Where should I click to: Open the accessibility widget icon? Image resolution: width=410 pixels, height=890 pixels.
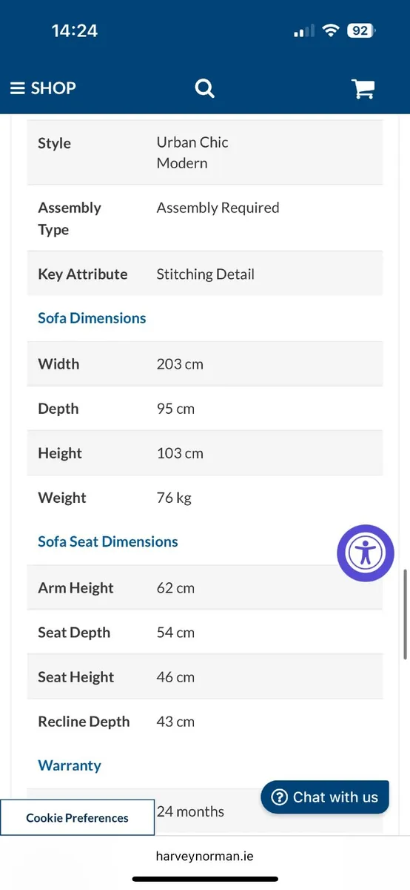366,553
